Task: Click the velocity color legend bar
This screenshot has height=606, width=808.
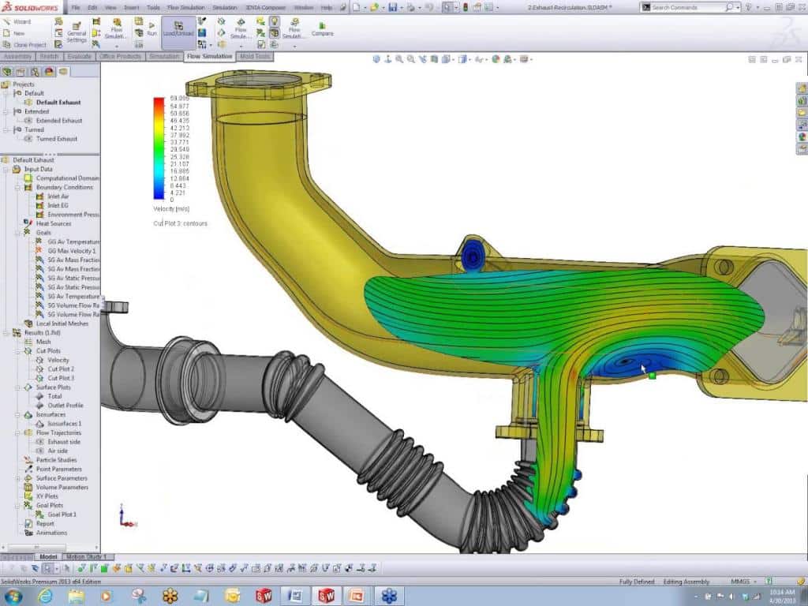Action: point(159,148)
